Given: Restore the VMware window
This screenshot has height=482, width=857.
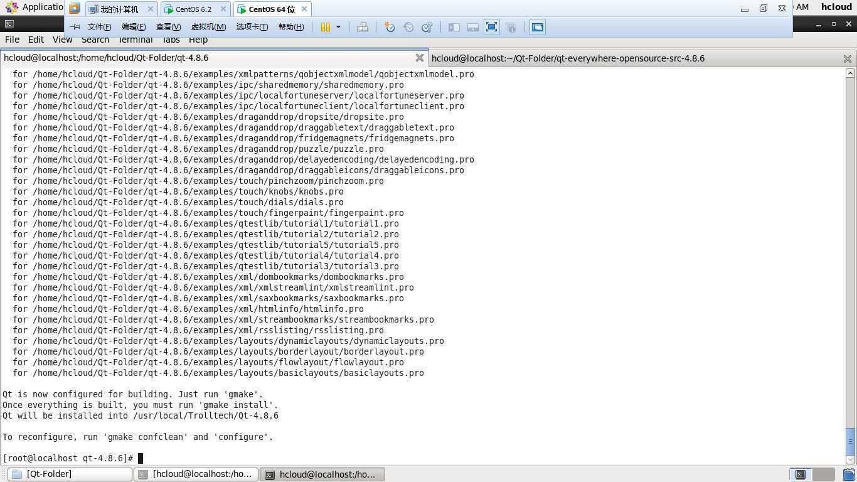Looking at the screenshot, I should tap(764, 9).
